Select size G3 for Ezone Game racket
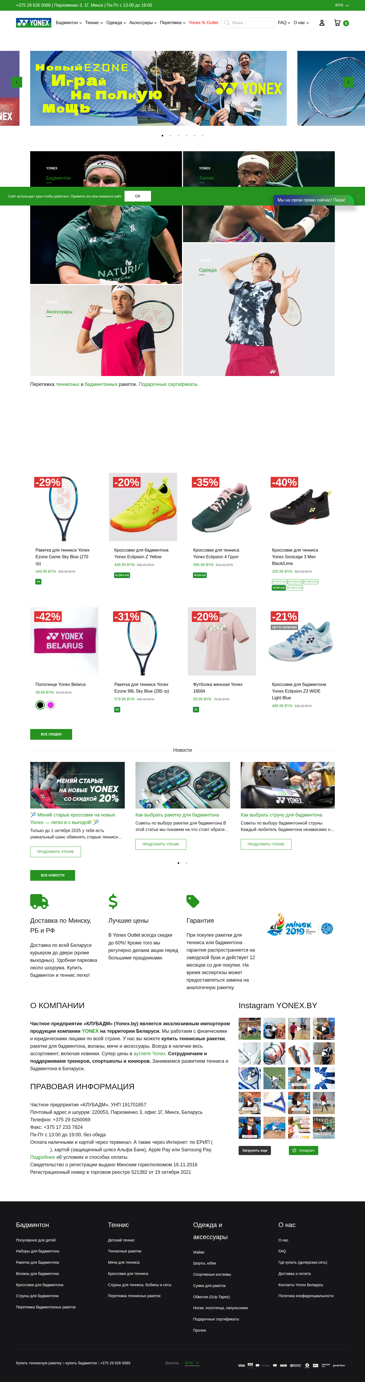This screenshot has width=365, height=1382. 38,582
